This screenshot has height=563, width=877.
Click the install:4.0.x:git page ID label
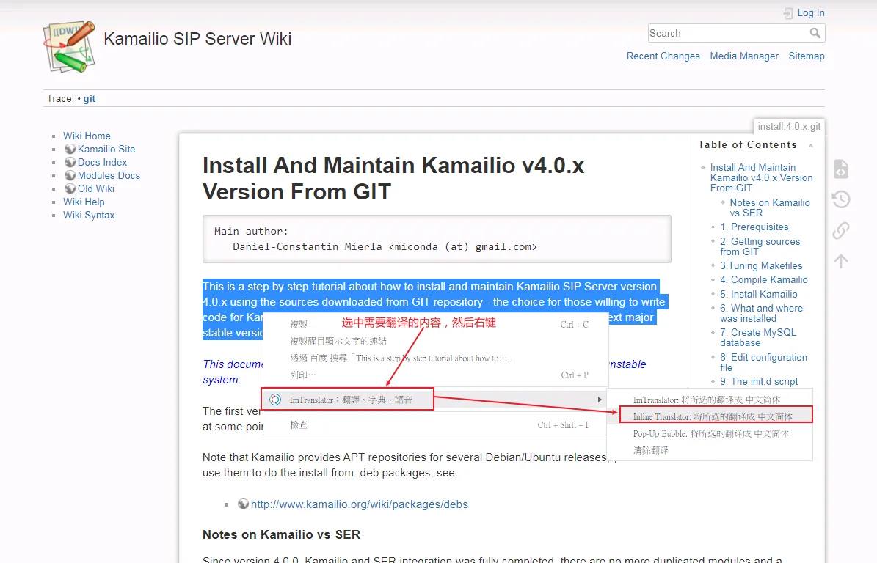[789, 126]
